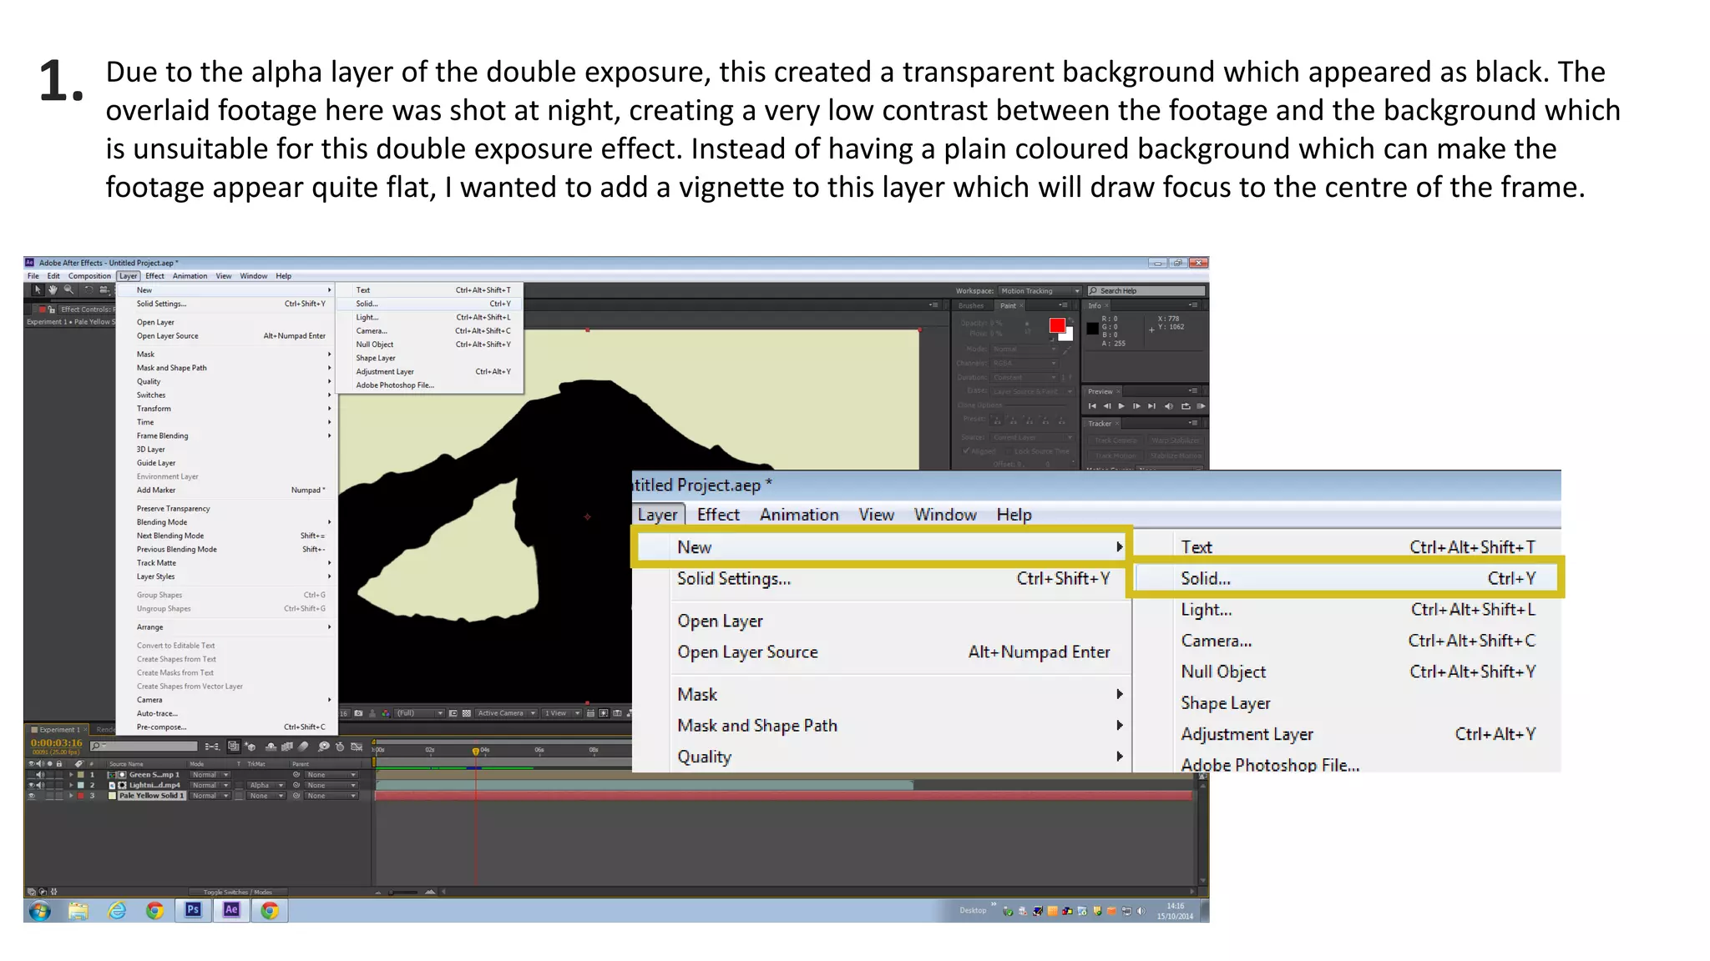Mute audio in the Preview panel
1710x961 pixels.
point(1168,406)
